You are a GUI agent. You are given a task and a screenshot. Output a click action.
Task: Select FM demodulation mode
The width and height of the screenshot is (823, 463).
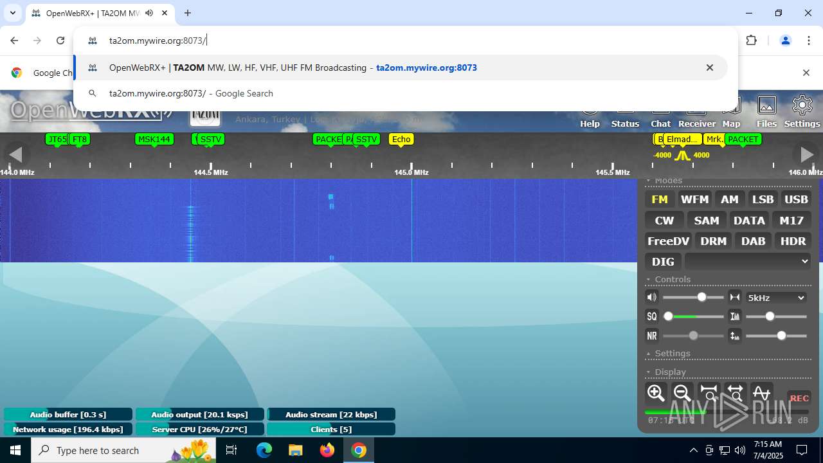tap(660, 199)
